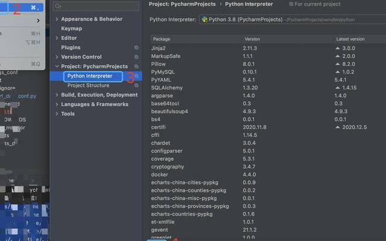Viewport: 386px width, 241px height.
Task: Select the cryptography package row
Action: tap(268, 166)
